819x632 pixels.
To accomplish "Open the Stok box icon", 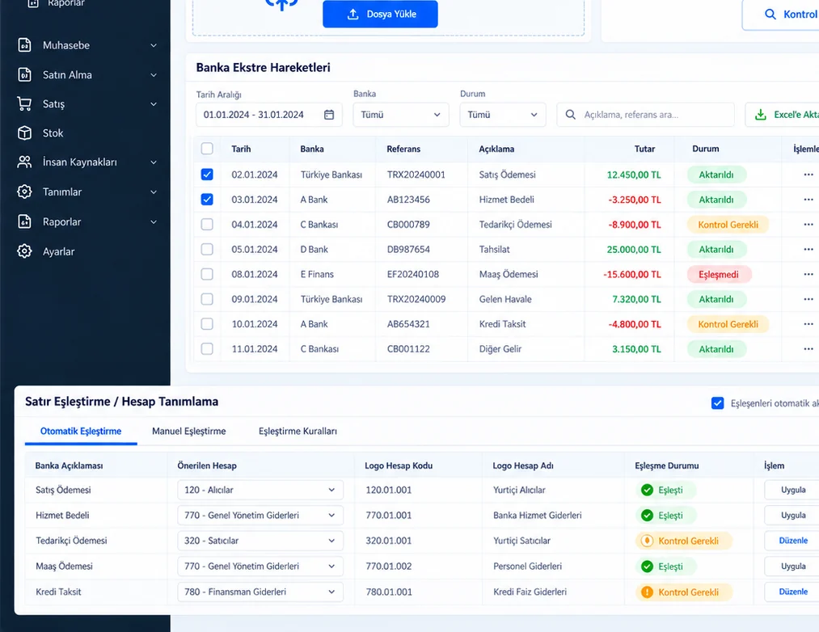I will pyautogui.click(x=24, y=133).
